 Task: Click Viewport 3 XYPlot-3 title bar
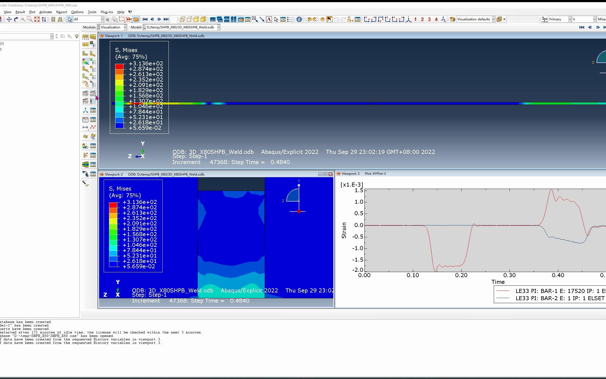pos(470,174)
